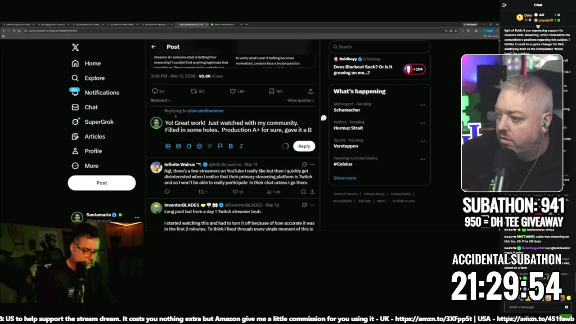Submit with the Reply button
576x324 pixels.
click(304, 146)
